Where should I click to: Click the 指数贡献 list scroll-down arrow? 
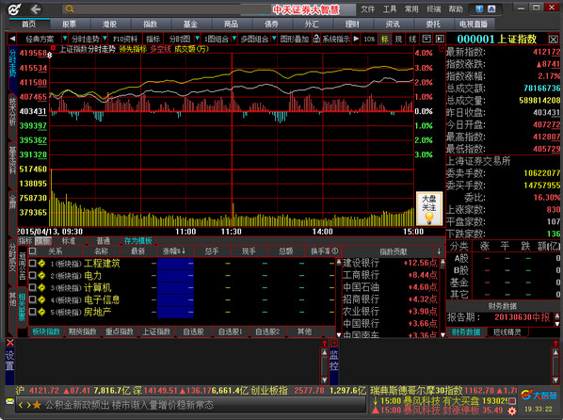442,334
